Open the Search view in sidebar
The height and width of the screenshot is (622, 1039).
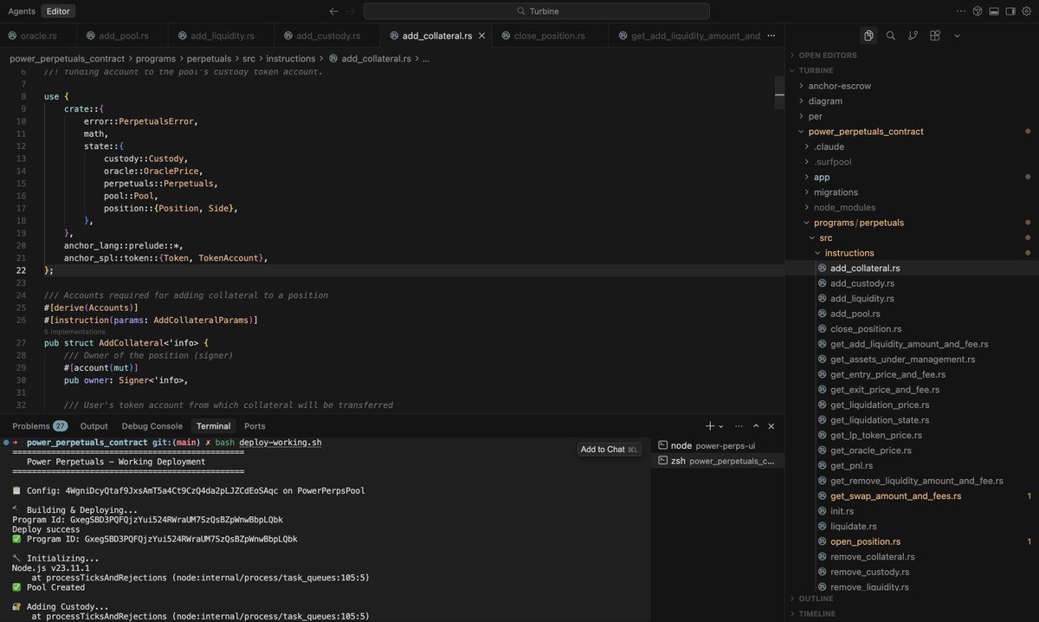[891, 36]
